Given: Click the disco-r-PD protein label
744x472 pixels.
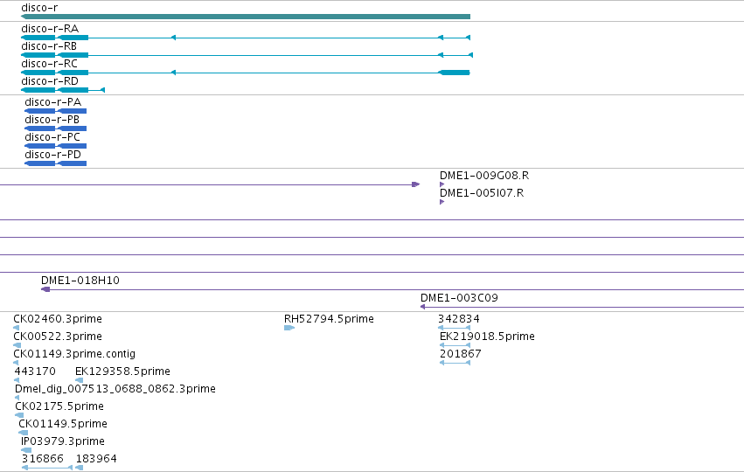Looking at the screenshot, I should pyautogui.click(x=52, y=155).
